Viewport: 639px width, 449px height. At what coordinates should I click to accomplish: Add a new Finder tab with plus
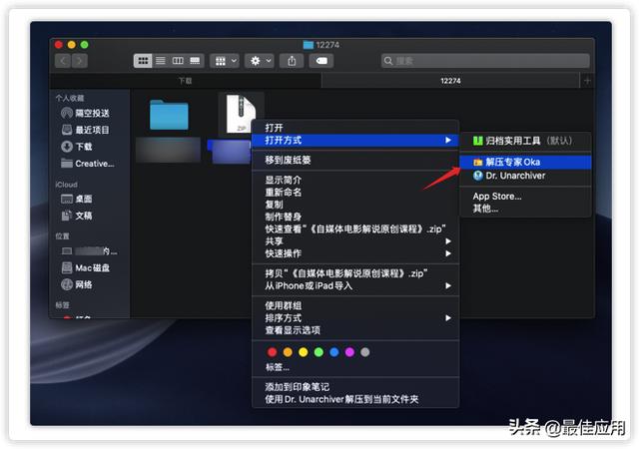click(587, 81)
